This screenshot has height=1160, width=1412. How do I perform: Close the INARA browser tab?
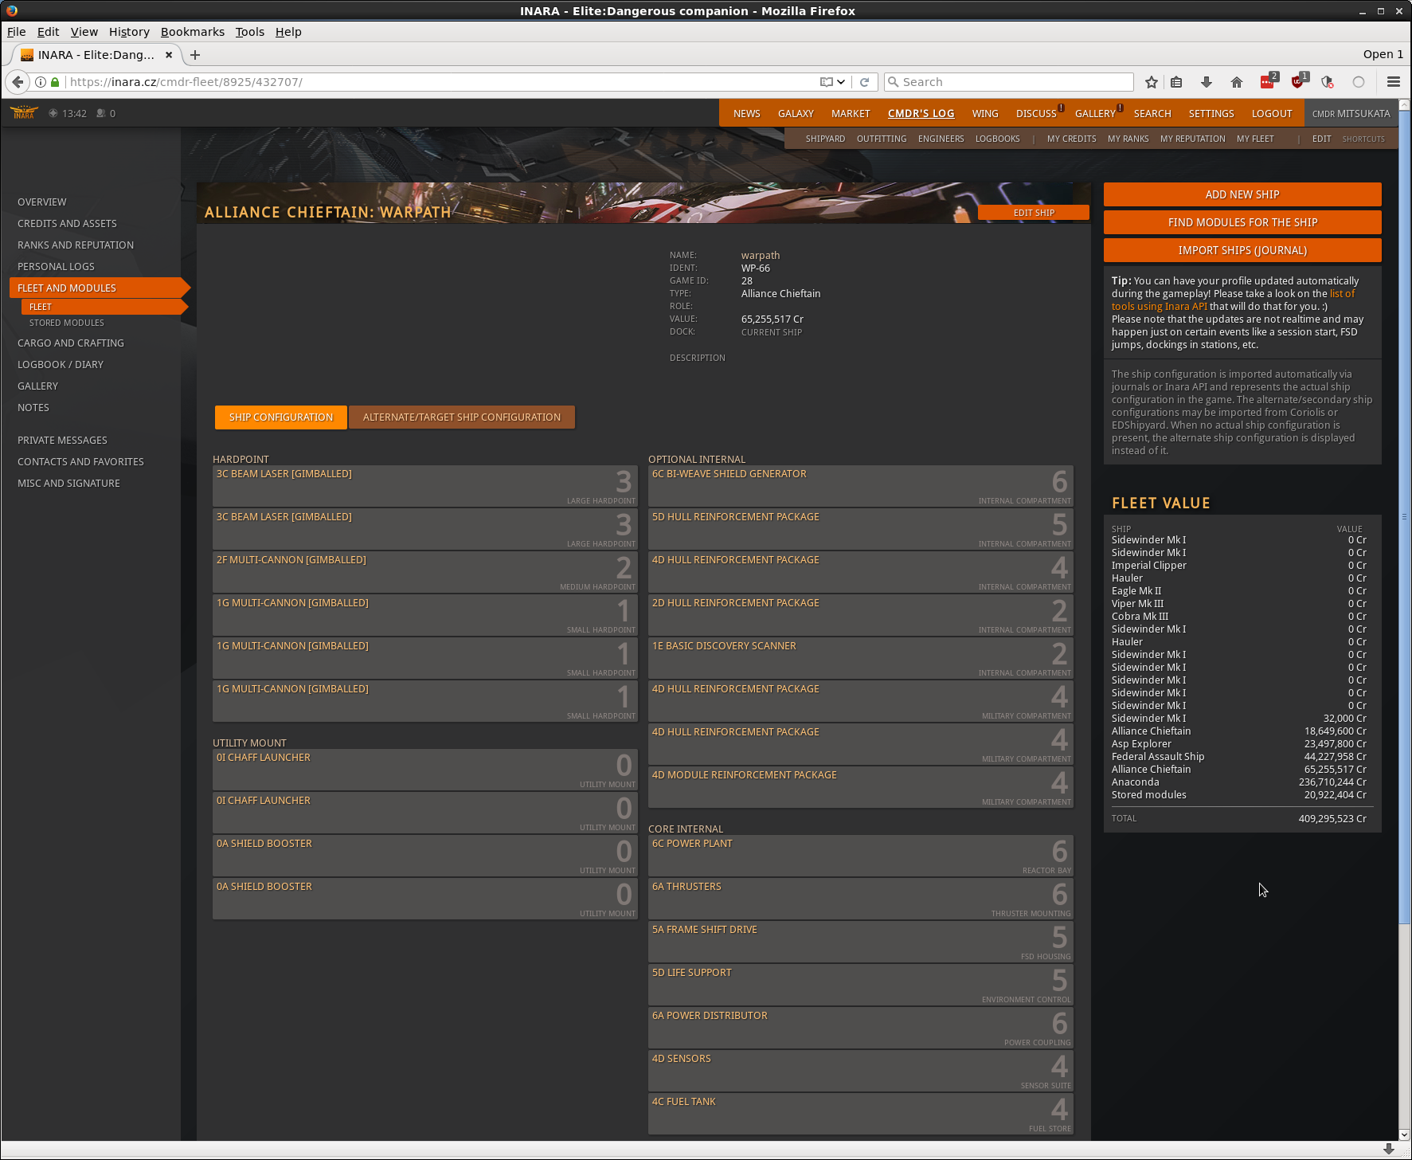click(x=169, y=55)
